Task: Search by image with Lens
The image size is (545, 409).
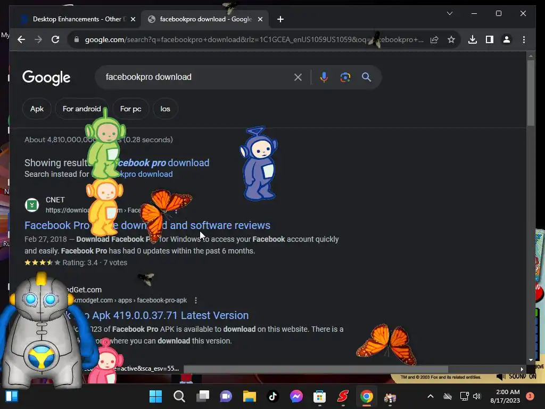Action: (345, 77)
